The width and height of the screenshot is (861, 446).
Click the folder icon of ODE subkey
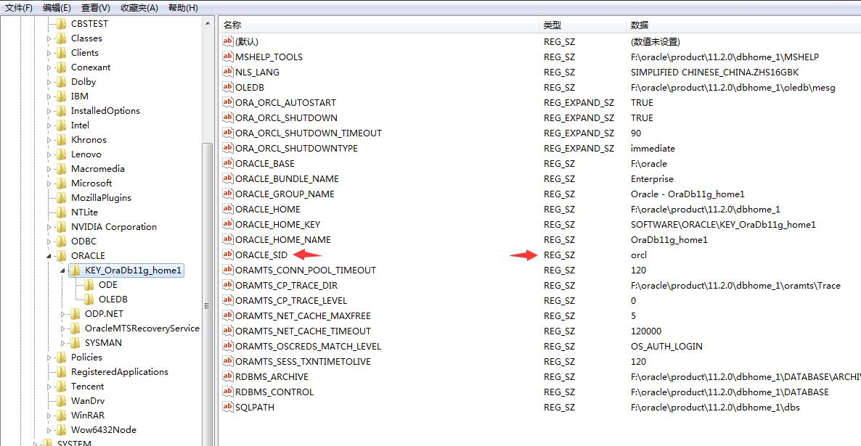coord(89,285)
